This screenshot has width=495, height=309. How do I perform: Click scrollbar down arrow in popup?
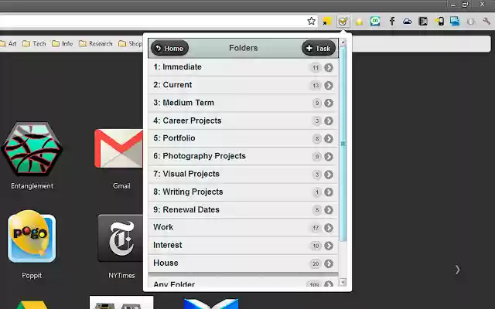343,282
